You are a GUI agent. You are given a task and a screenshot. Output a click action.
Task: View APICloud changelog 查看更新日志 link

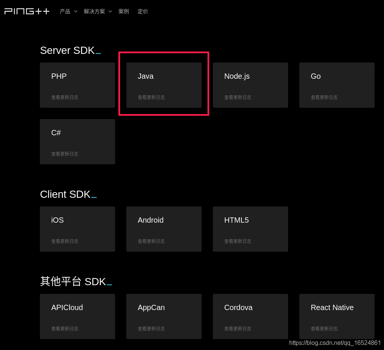coord(65,329)
